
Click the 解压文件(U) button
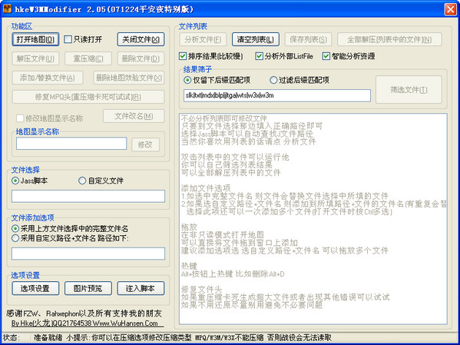click(x=35, y=58)
